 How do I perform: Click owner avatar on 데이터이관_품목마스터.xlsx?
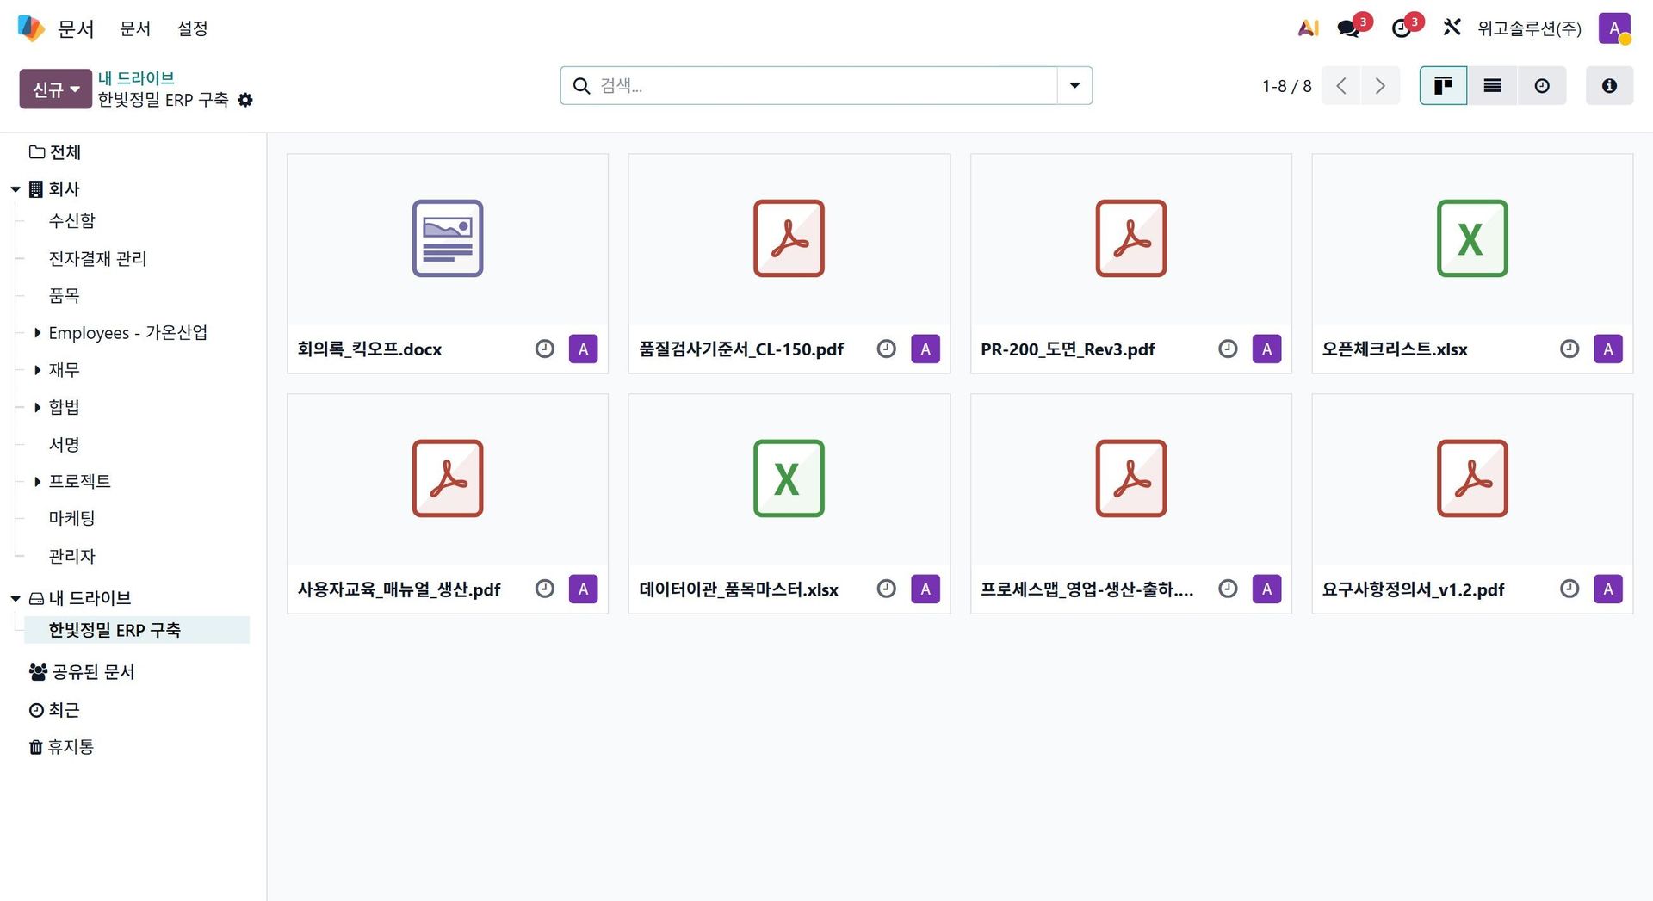[926, 589]
